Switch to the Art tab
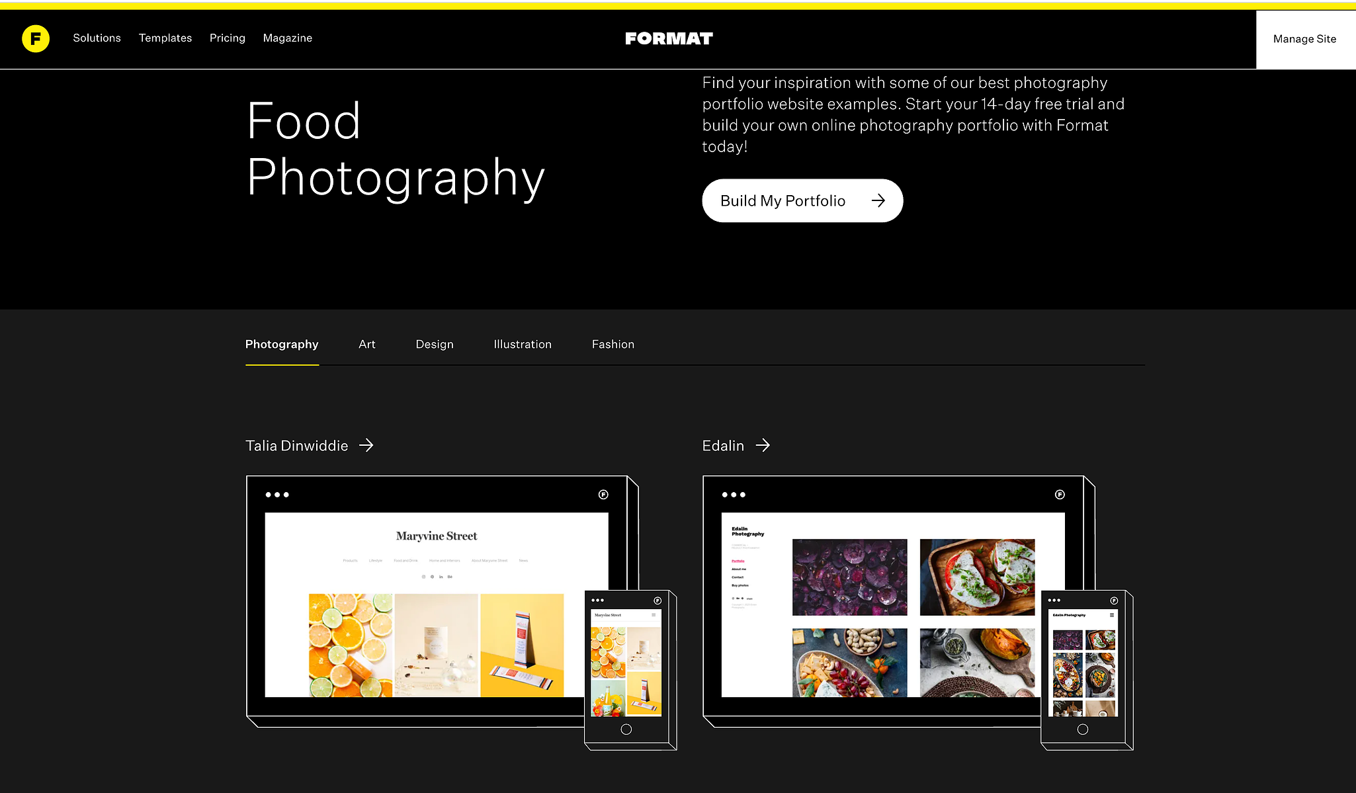This screenshot has width=1356, height=793. [367, 345]
